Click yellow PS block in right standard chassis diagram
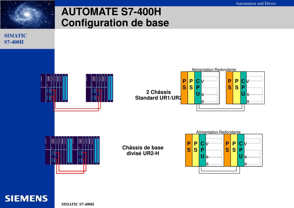This screenshot has height=208, width=294. click(x=237, y=88)
